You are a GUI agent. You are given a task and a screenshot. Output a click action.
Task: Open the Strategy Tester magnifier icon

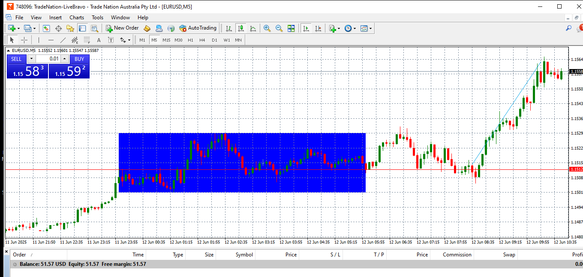tap(94, 28)
